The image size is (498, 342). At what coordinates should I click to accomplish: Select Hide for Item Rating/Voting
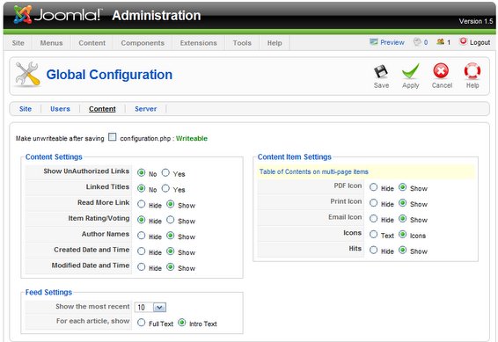[x=142, y=220]
